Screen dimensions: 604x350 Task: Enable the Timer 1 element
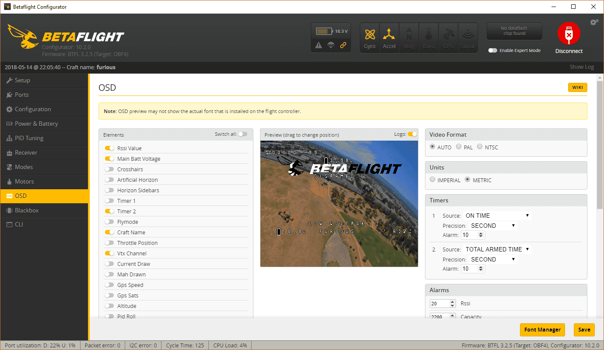[x=109, y=201]
